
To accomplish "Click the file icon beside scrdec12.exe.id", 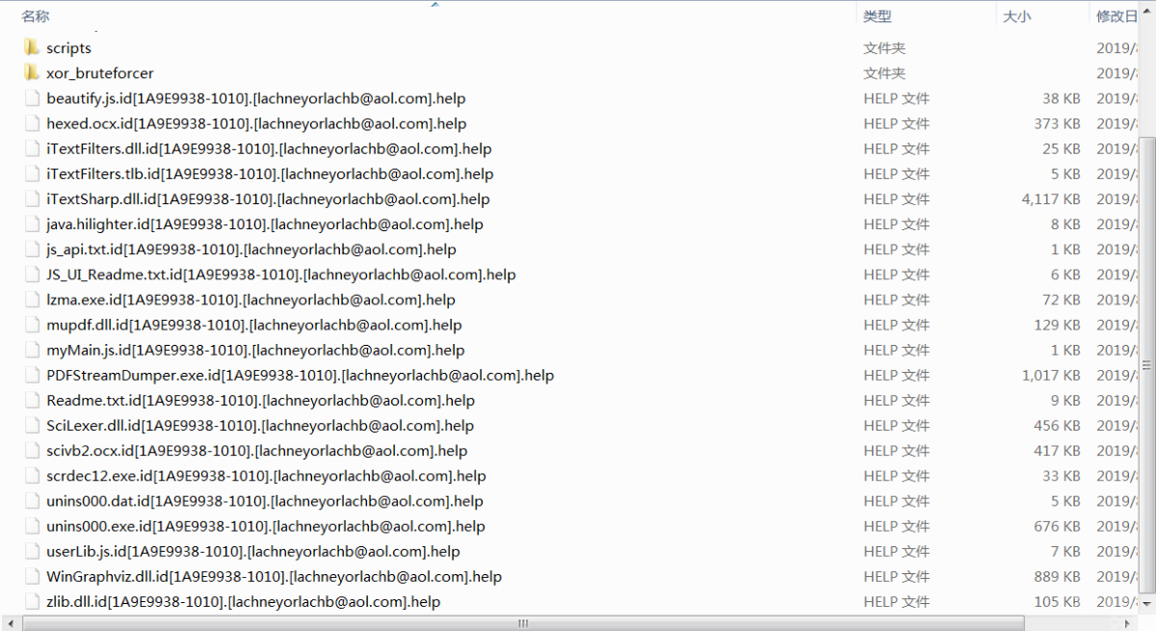I will pos(32,475).
